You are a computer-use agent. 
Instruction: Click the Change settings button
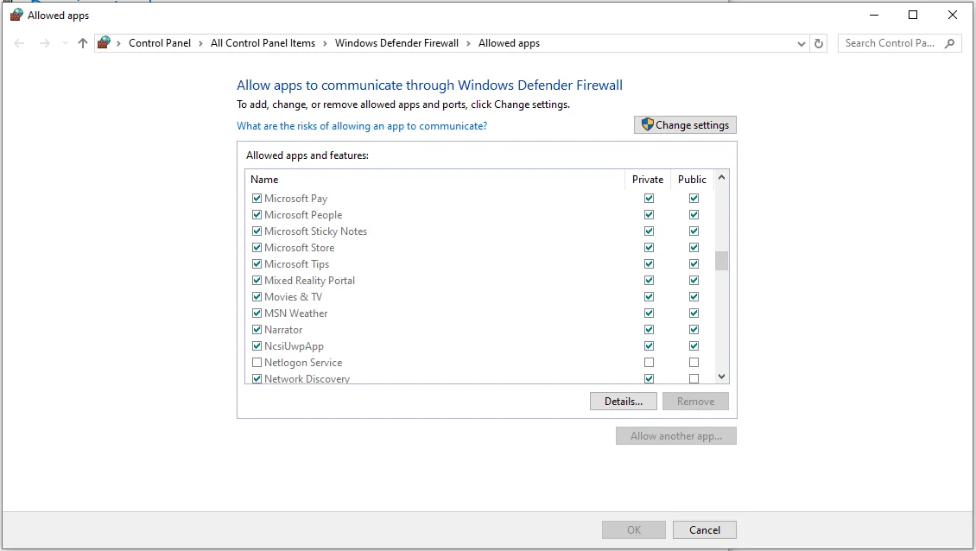coord(685,125)
